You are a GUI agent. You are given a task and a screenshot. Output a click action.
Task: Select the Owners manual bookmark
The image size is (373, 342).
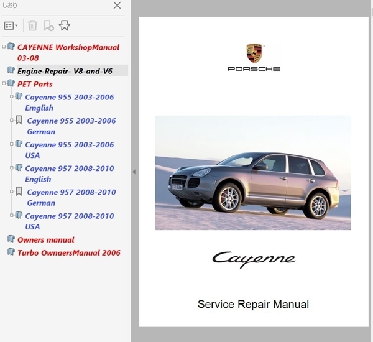point(45,239)
